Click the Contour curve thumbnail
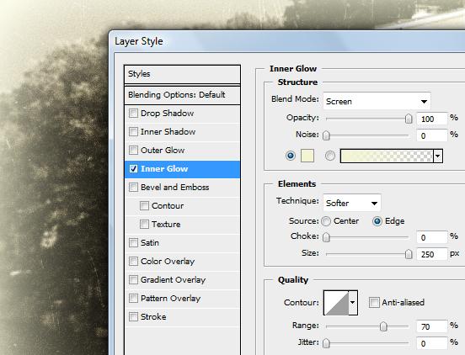The image size is (465, 355). pos(336,303)
